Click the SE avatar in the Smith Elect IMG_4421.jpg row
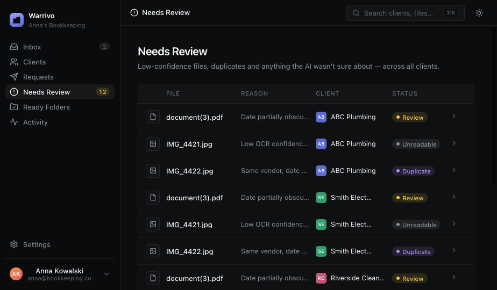Screen dimensions: 497x290 point(321,224)
